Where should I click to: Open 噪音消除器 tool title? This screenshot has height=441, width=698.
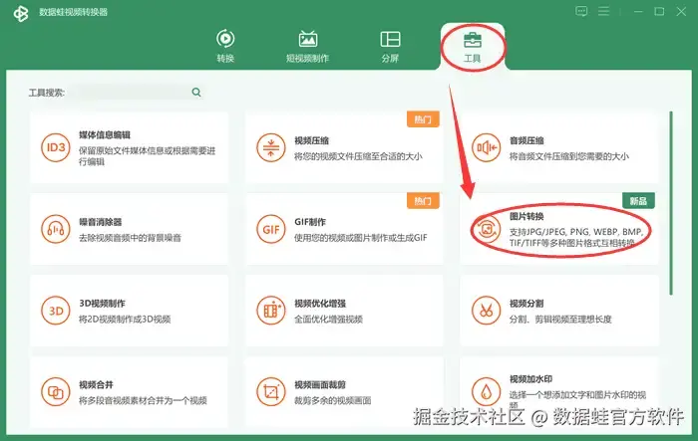point(100,222)
